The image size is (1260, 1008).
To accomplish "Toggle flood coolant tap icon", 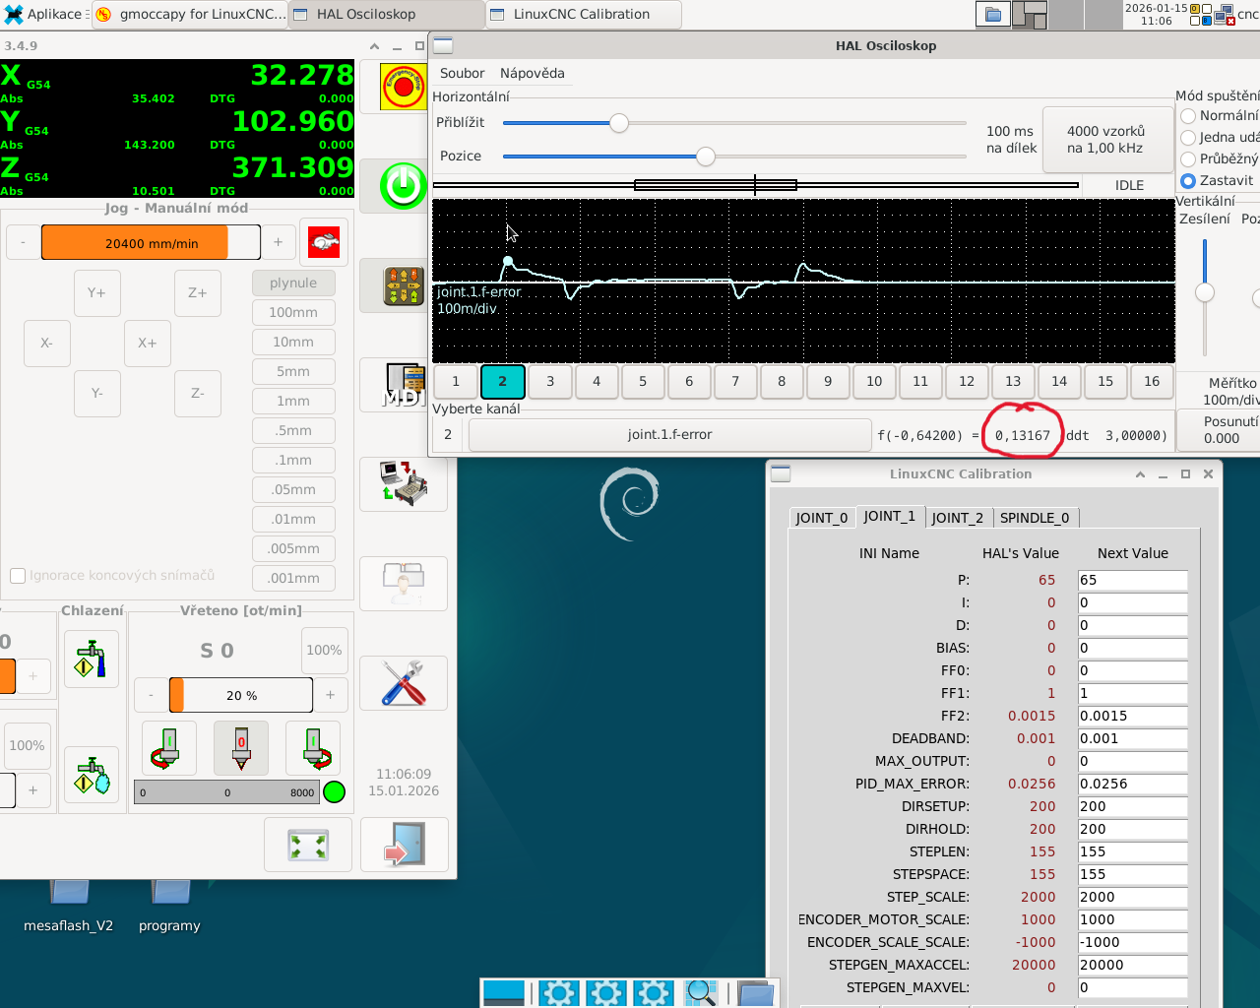I will pyautogui.click(x=91, y=659).
